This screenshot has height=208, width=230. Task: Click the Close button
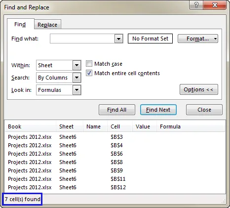[x=204, y=110]
